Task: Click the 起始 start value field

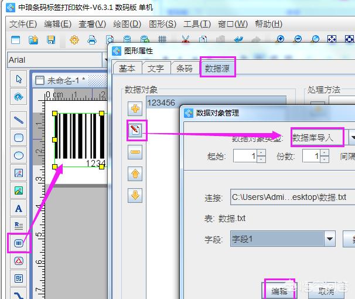Action: click(x=245, y=156)
